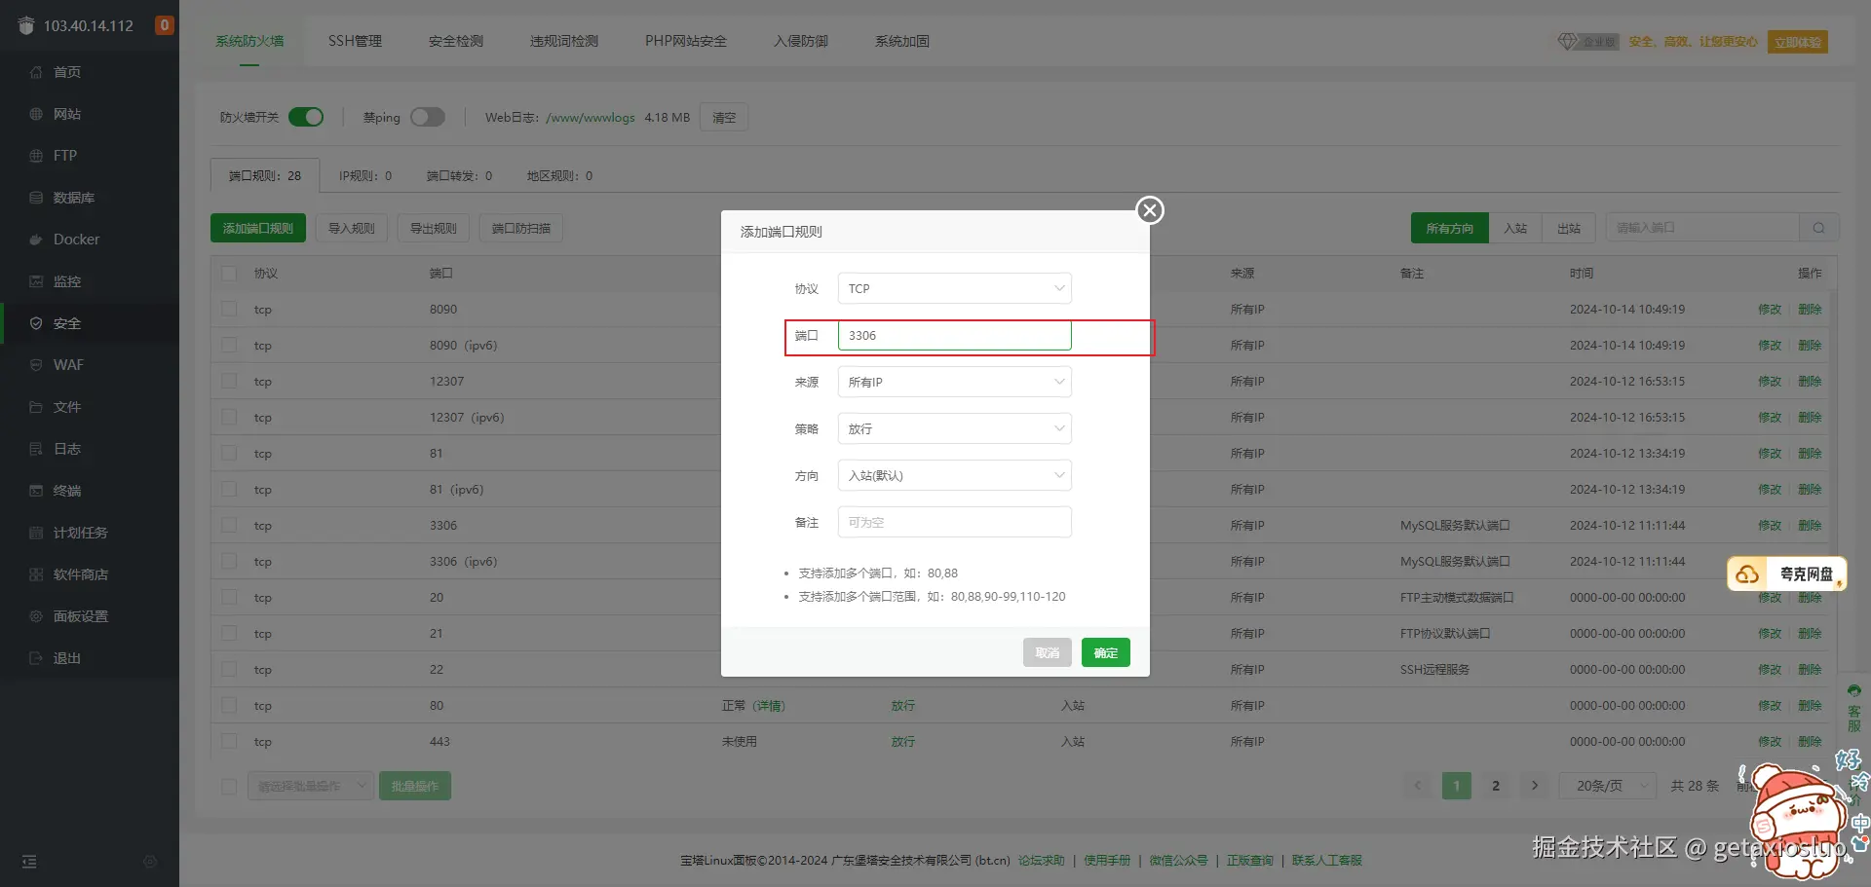
Task: Click the green 确定 button in dialog
Action: click(x=1106, y=652)
